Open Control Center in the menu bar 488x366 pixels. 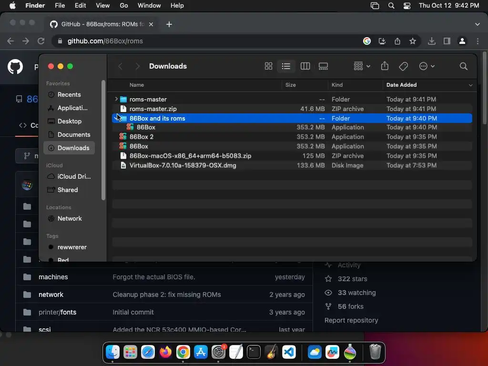(x=407, y=6)
